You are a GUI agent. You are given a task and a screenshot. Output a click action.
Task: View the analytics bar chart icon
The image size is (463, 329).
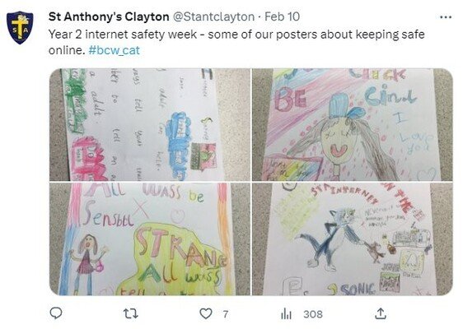286,313
